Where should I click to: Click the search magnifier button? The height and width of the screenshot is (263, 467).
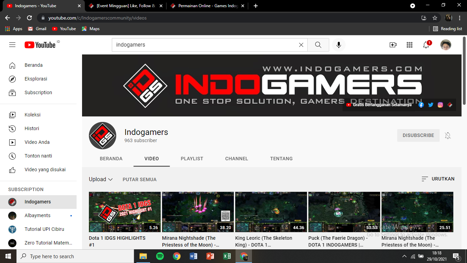[x=318, y=45]
